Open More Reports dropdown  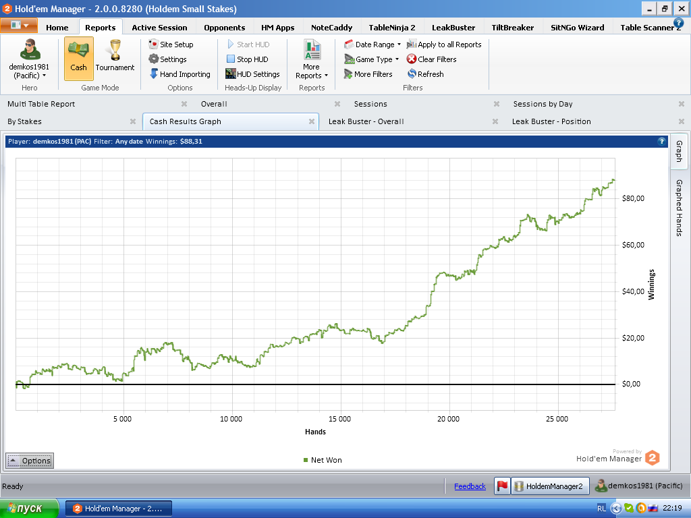tap(312, 60)
